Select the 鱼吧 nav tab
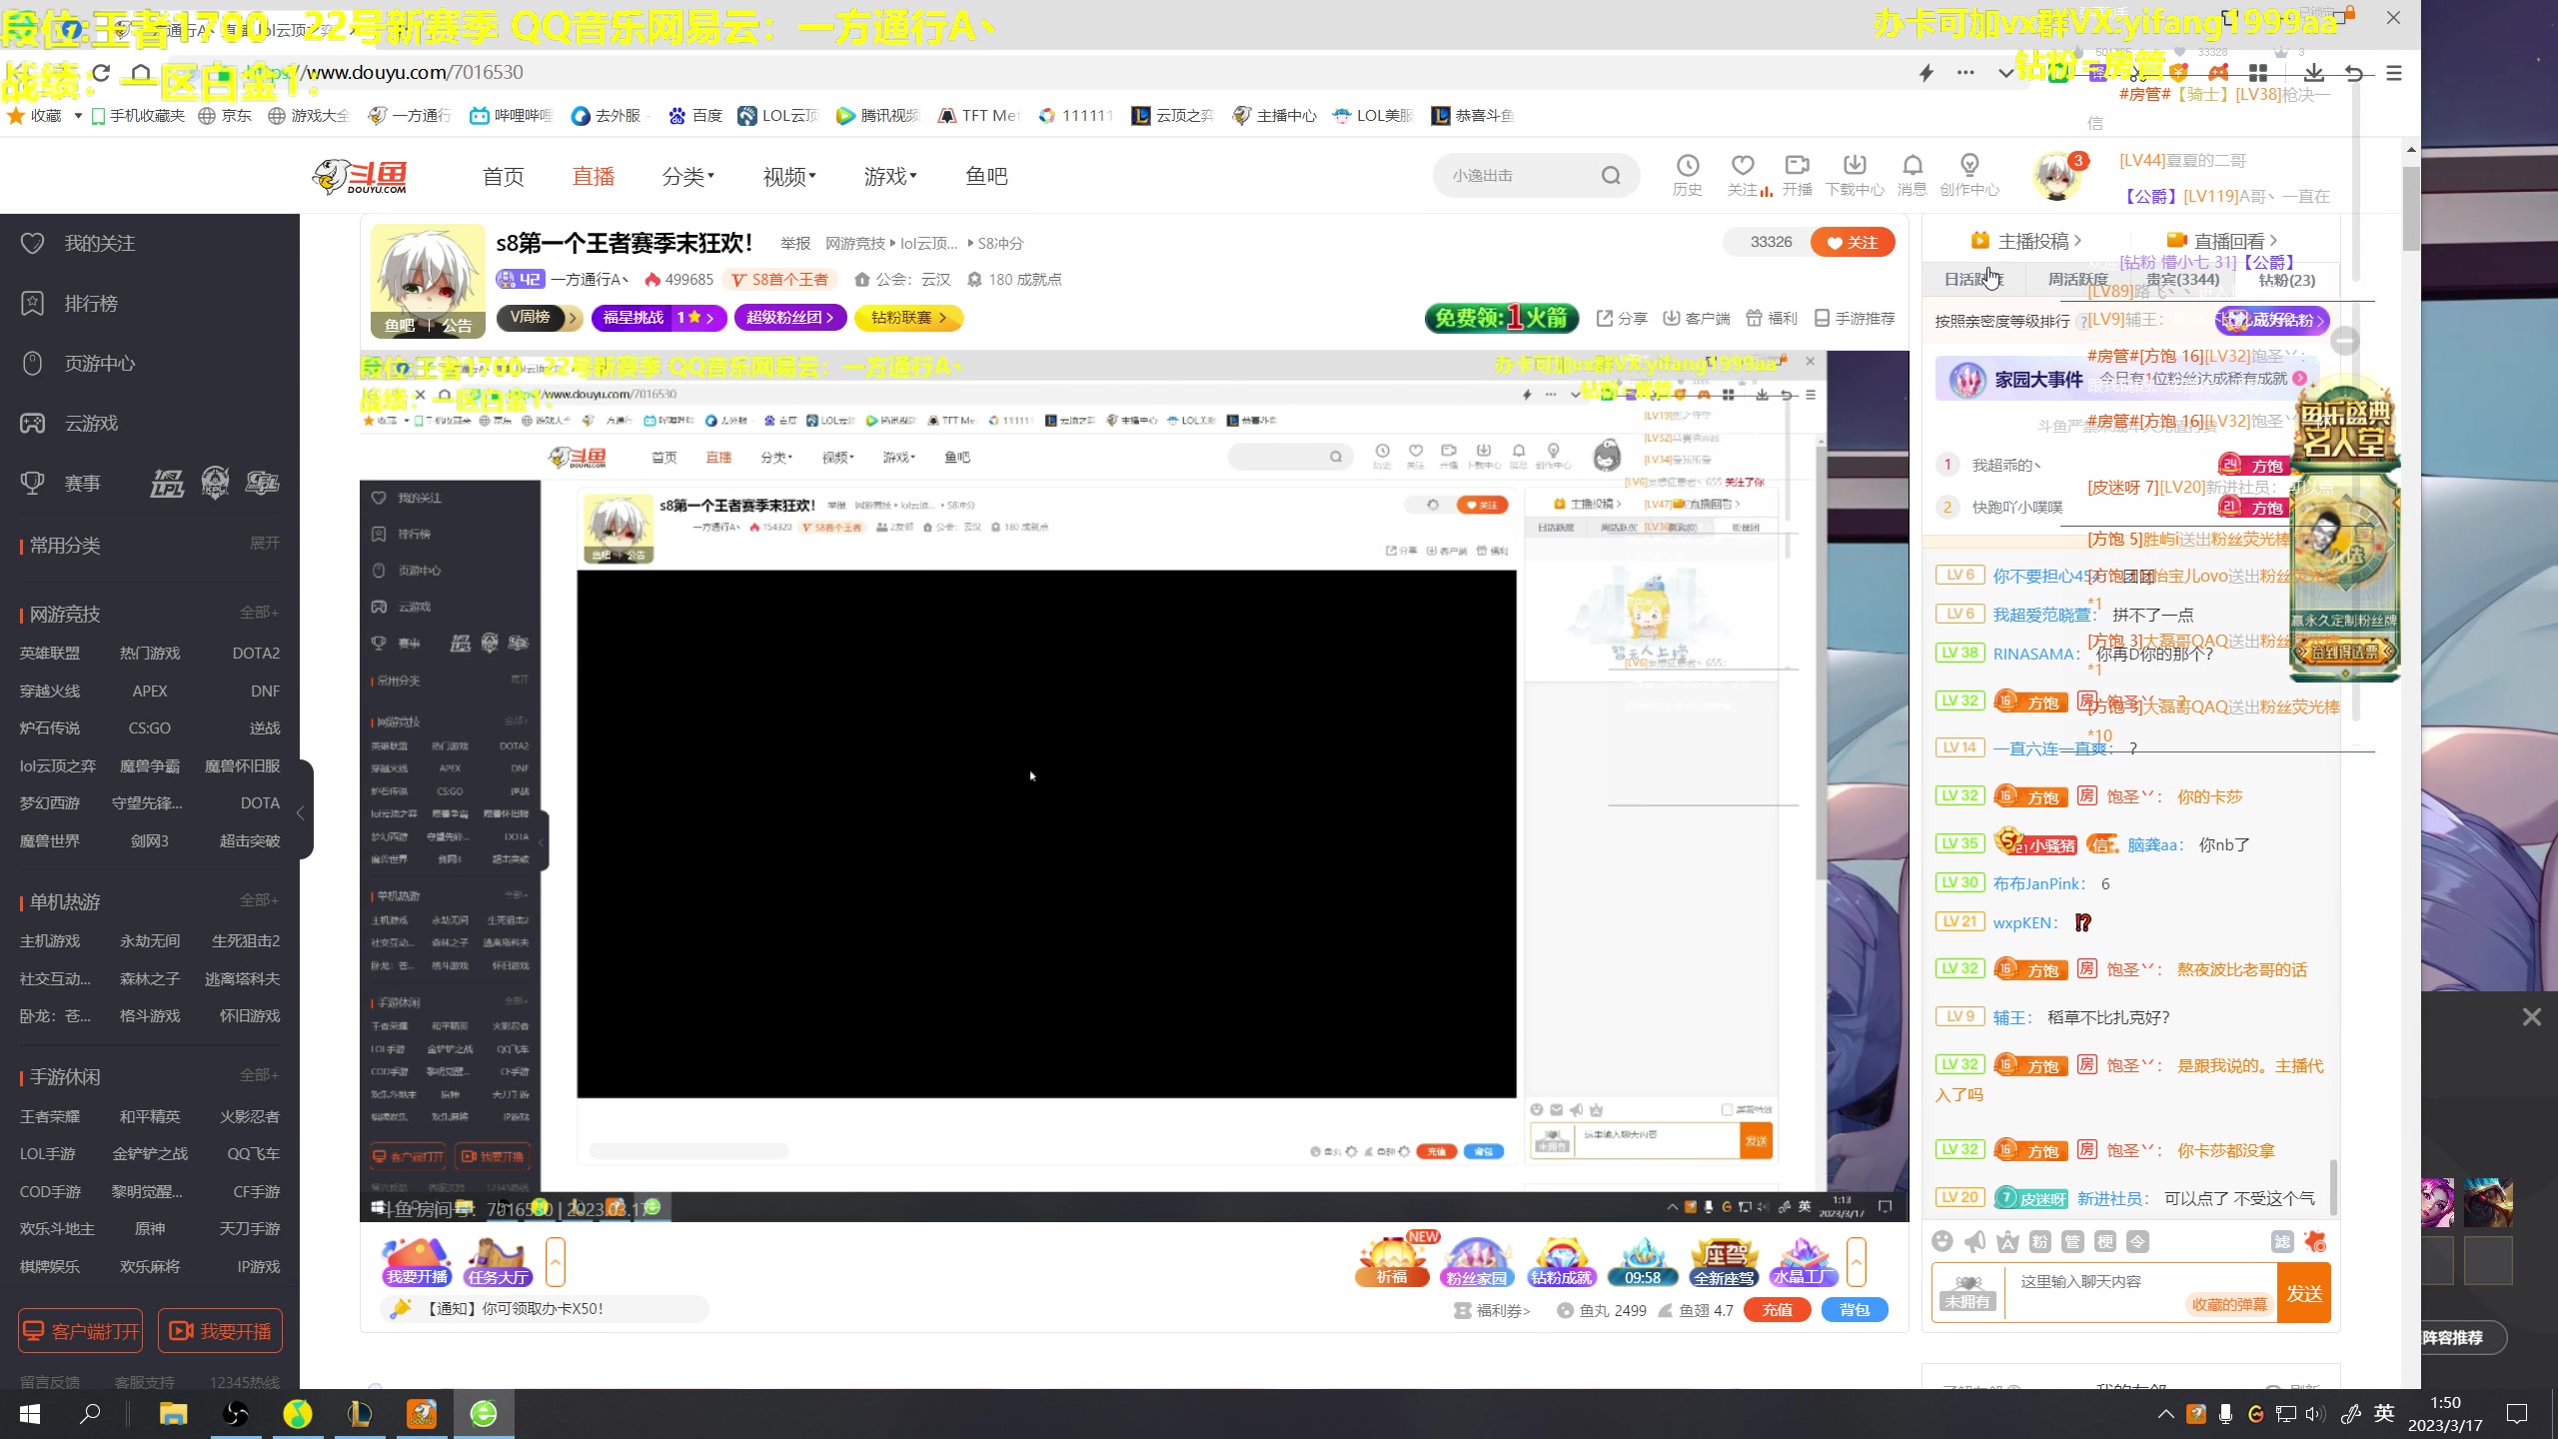Viewport: 2558px width, 1439px height. pyautogui.click(x=986, y=176)
